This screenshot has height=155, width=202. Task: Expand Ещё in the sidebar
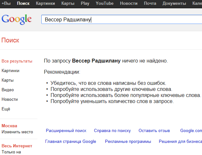click(6, 109)
